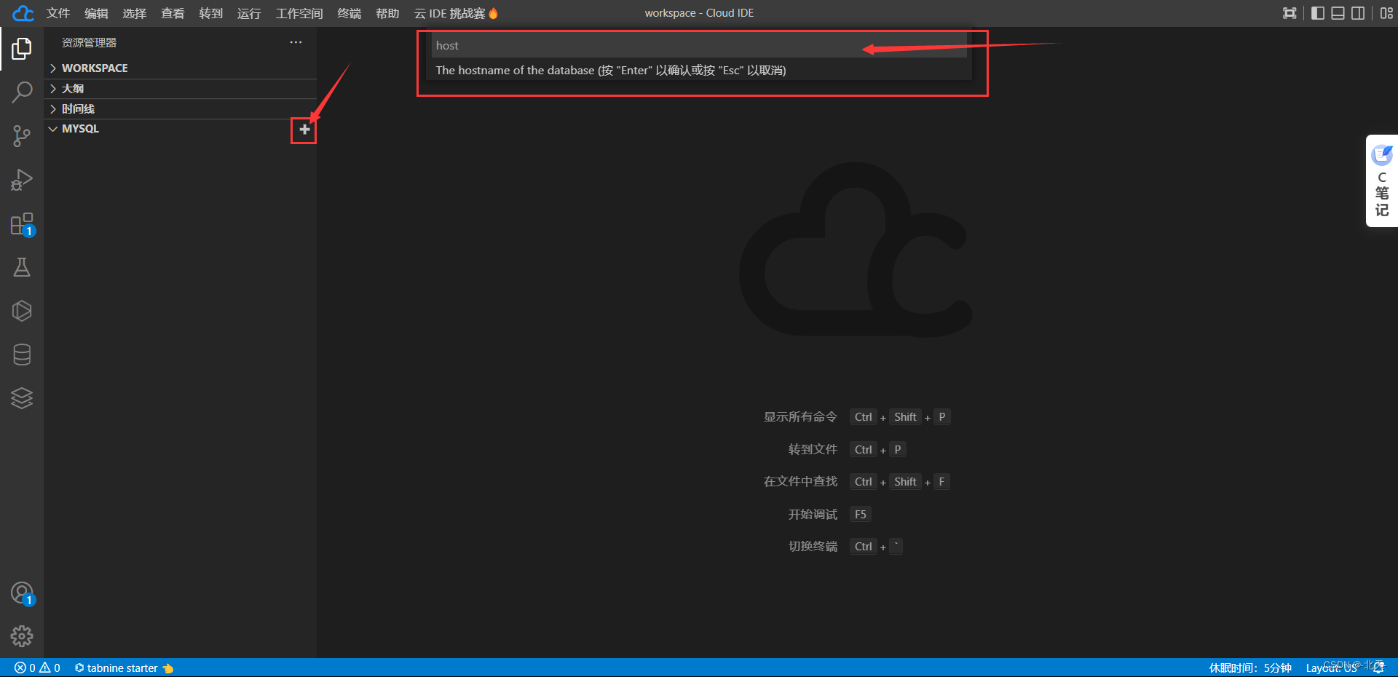
Task: Open the 工作空间 menu
Action: pos(299,13)
